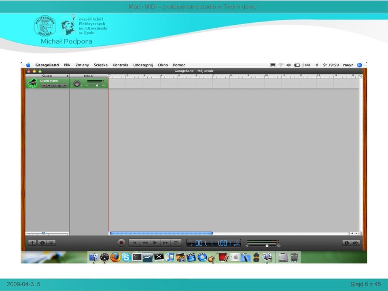Open the Track Info button
The width and height of the screenshot is (388, 291).
[346, 243]
